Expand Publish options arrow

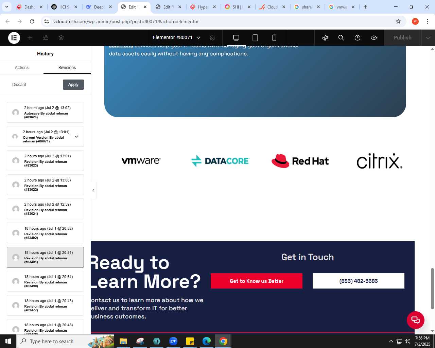tap(428, 38)
